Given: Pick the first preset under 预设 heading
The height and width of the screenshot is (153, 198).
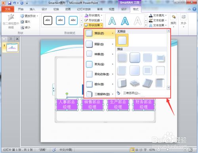Looking at the screenshot, I should (122, 58).
